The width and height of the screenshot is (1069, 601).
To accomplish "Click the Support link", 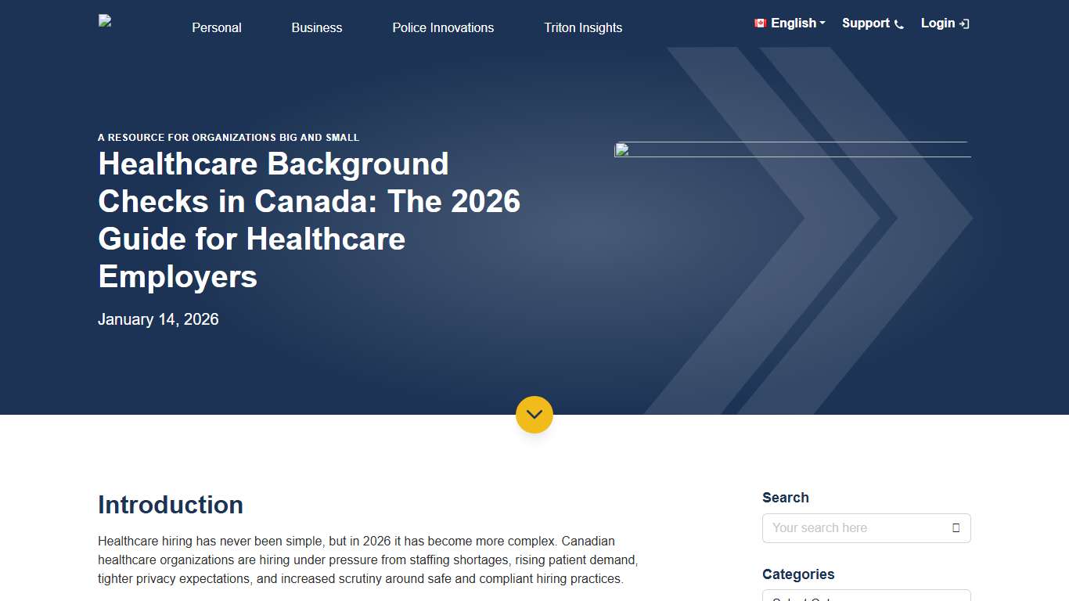I will 865,23.
